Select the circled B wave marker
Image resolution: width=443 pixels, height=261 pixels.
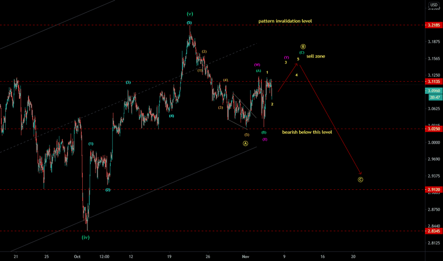[303, 47]
